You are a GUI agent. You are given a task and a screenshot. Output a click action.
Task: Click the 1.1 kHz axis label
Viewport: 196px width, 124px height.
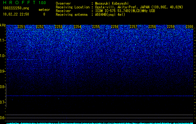[x=2, y=40]
